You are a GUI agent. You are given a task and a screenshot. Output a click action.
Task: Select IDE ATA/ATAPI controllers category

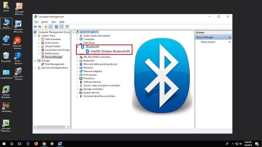coord(97,57)
